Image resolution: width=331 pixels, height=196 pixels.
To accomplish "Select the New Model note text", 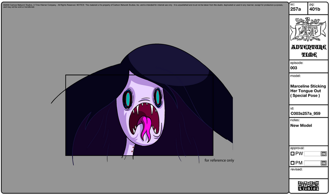I will tap(301, 125).
